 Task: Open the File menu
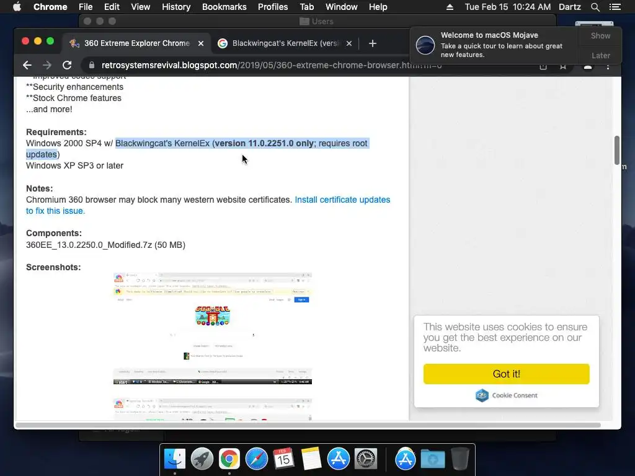tap(86, 7)
